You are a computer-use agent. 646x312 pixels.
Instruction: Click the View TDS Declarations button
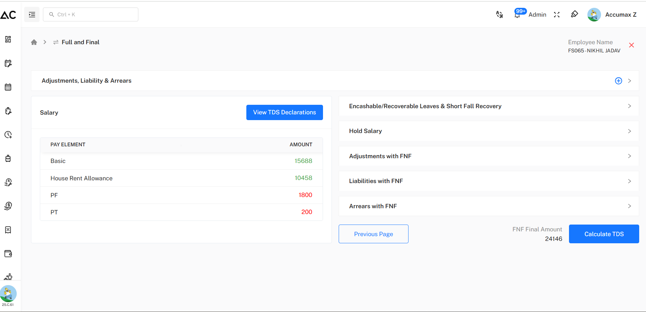tap(284, 112)
